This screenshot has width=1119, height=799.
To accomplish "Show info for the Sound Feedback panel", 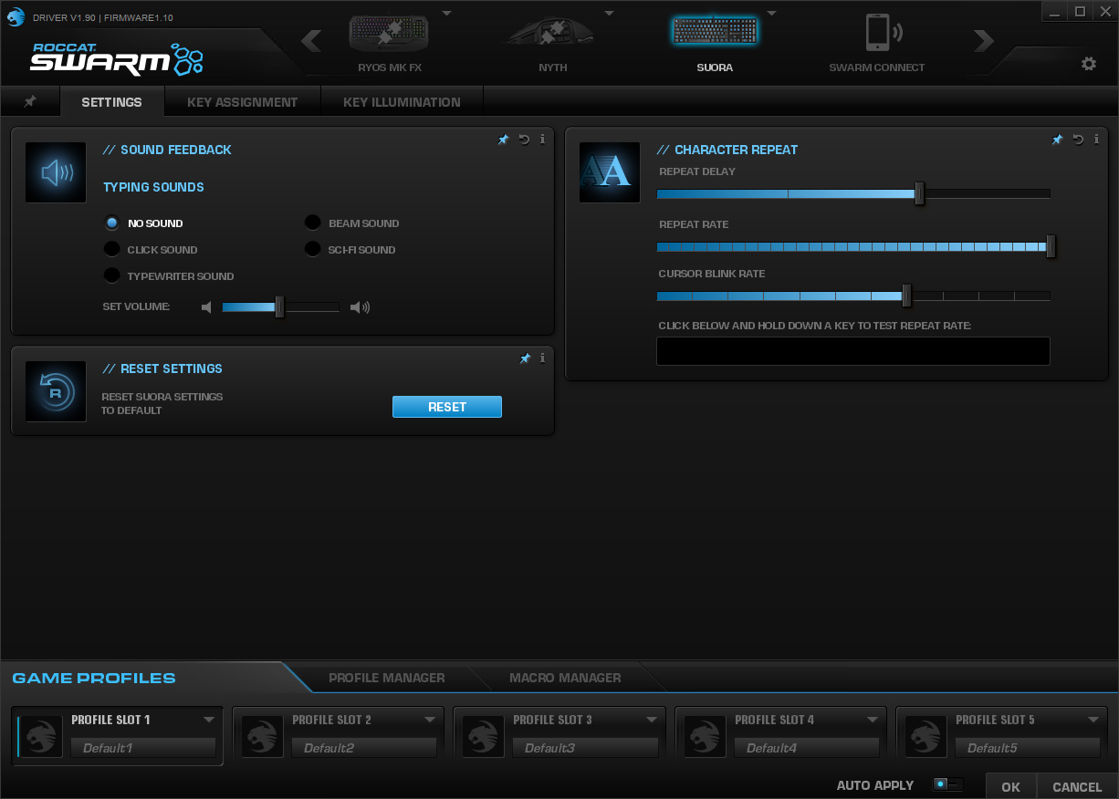I will (x=542, y=140).
